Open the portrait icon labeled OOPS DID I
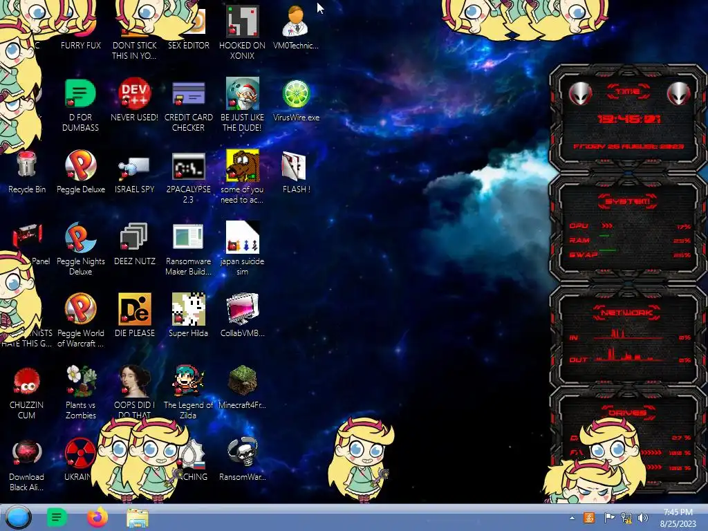 point(135,381)
